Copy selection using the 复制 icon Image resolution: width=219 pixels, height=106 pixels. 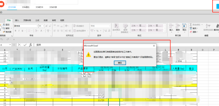(4, 28)
